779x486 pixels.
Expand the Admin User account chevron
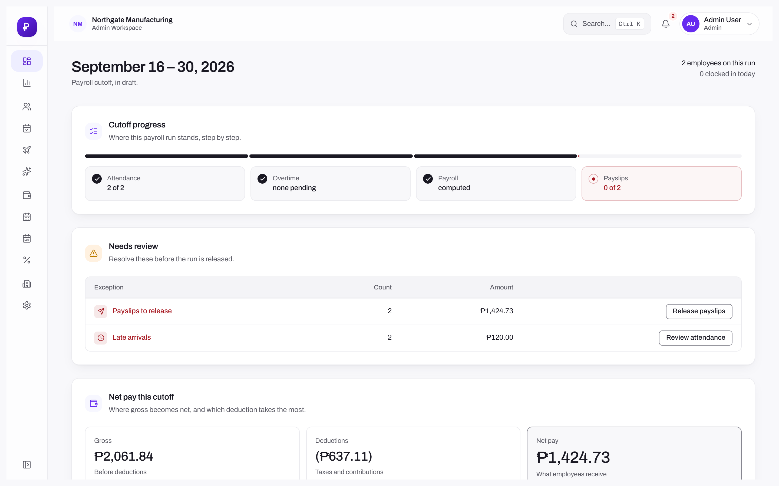click(x=750, y=24)
